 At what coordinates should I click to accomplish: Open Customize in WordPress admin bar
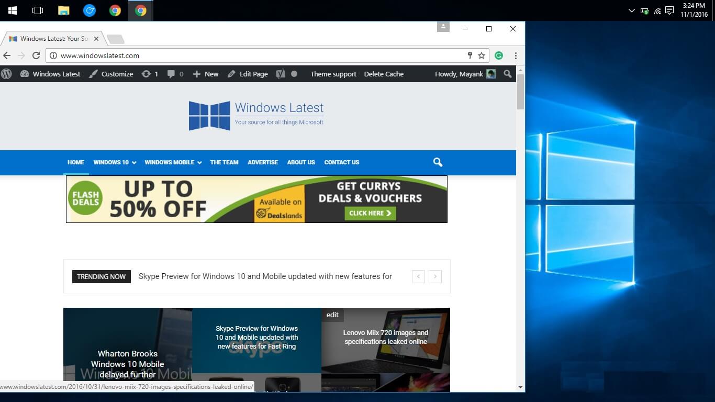(x=111, y=74)
